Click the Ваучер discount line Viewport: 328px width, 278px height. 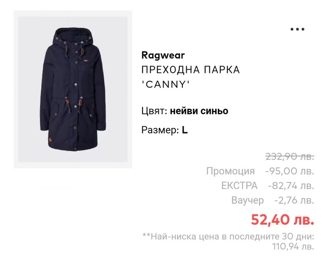click(272, 200)
